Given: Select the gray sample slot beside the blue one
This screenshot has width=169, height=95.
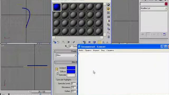Looking at the screenshot, I should pyautogui.click(x=65, y=7).
